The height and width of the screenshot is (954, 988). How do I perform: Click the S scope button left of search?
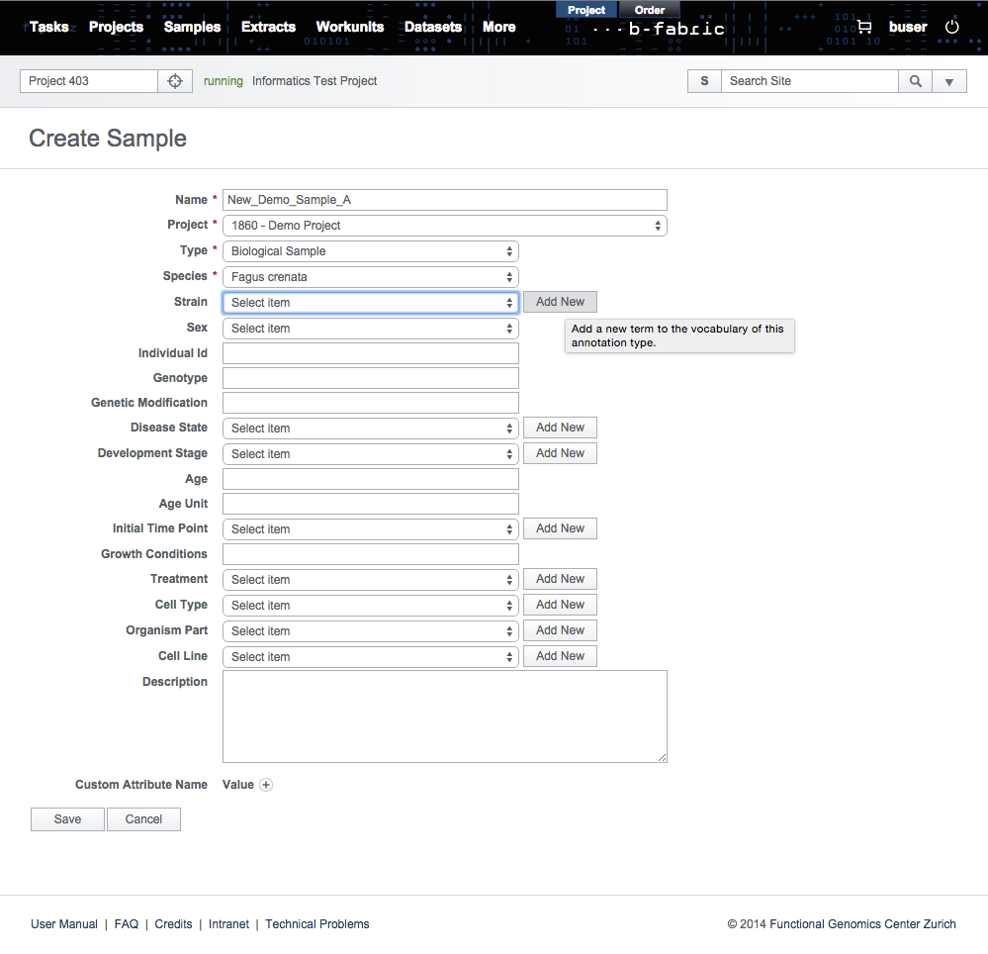coord(704,81)
